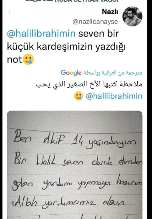
Task: Open Nazlı's profile picture avatar
Action: tap(132, 16)
